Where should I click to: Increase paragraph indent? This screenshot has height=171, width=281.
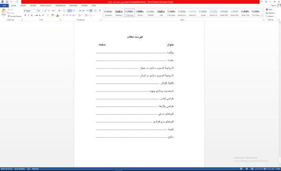pyautogui.click(x=83, y=11)
